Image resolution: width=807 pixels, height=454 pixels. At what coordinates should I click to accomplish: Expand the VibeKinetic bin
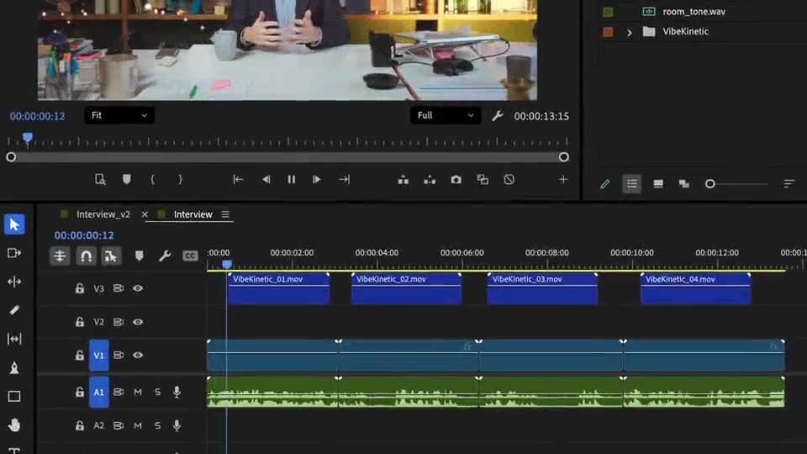click(629, 32)
